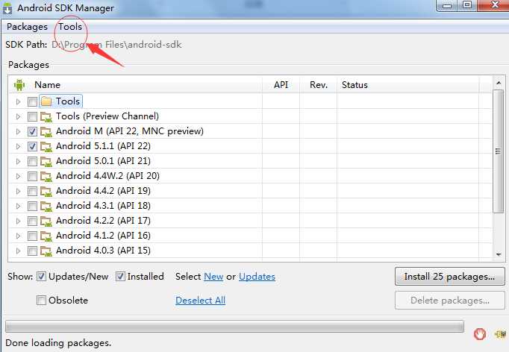Check the Android 4.3.1 (API 18) checkbox

[32, 207]
